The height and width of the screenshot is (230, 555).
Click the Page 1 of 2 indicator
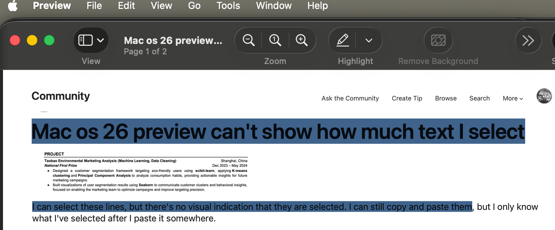(x=145, y=51)
